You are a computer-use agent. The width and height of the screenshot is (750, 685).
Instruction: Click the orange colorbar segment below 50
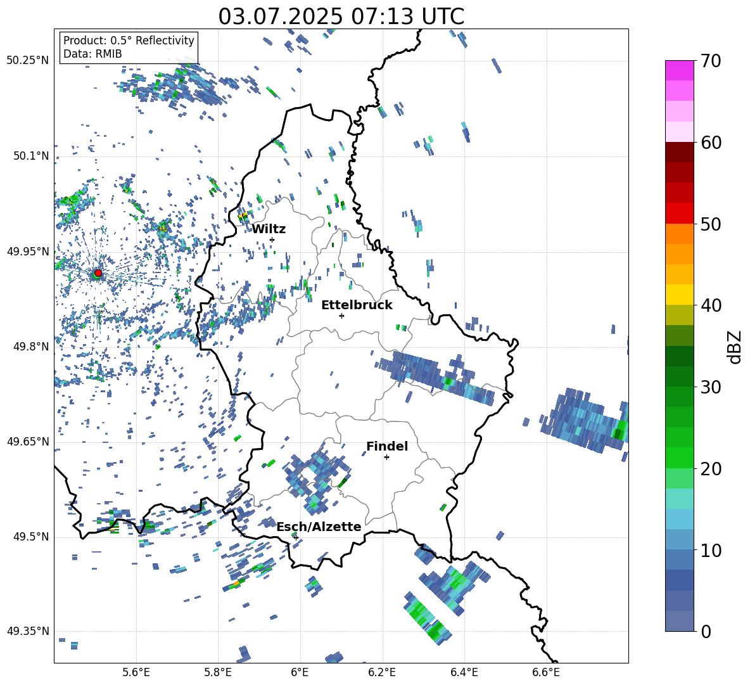click(x=679, y=234)
